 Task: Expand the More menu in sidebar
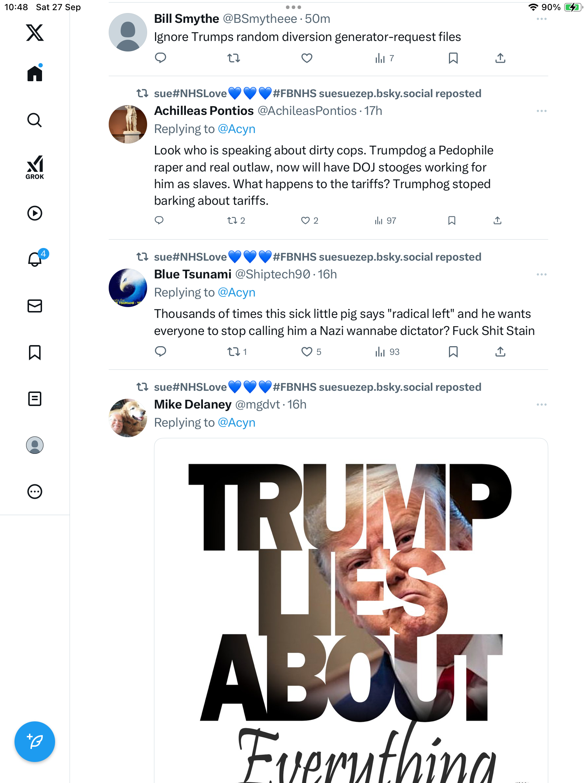pyautogui.click(x=35, y=492)
